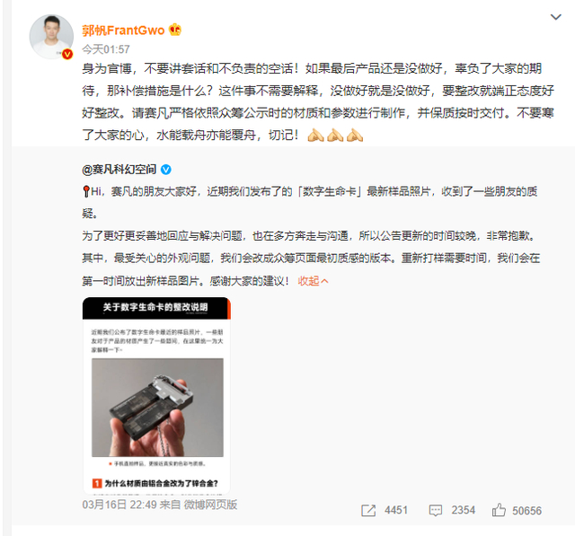575x536 pixels.
Task: Like the post with thumbs-up icon
Action: [499, 510]
